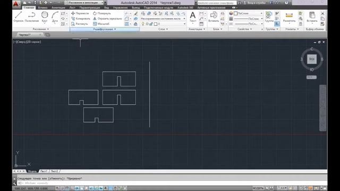Open the Управление ribbon tab
The image size is (340, 191).
coord(120,7)
